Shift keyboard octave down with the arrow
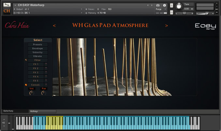The height and width of the screenshot is (131, 221). pos(4,126)
